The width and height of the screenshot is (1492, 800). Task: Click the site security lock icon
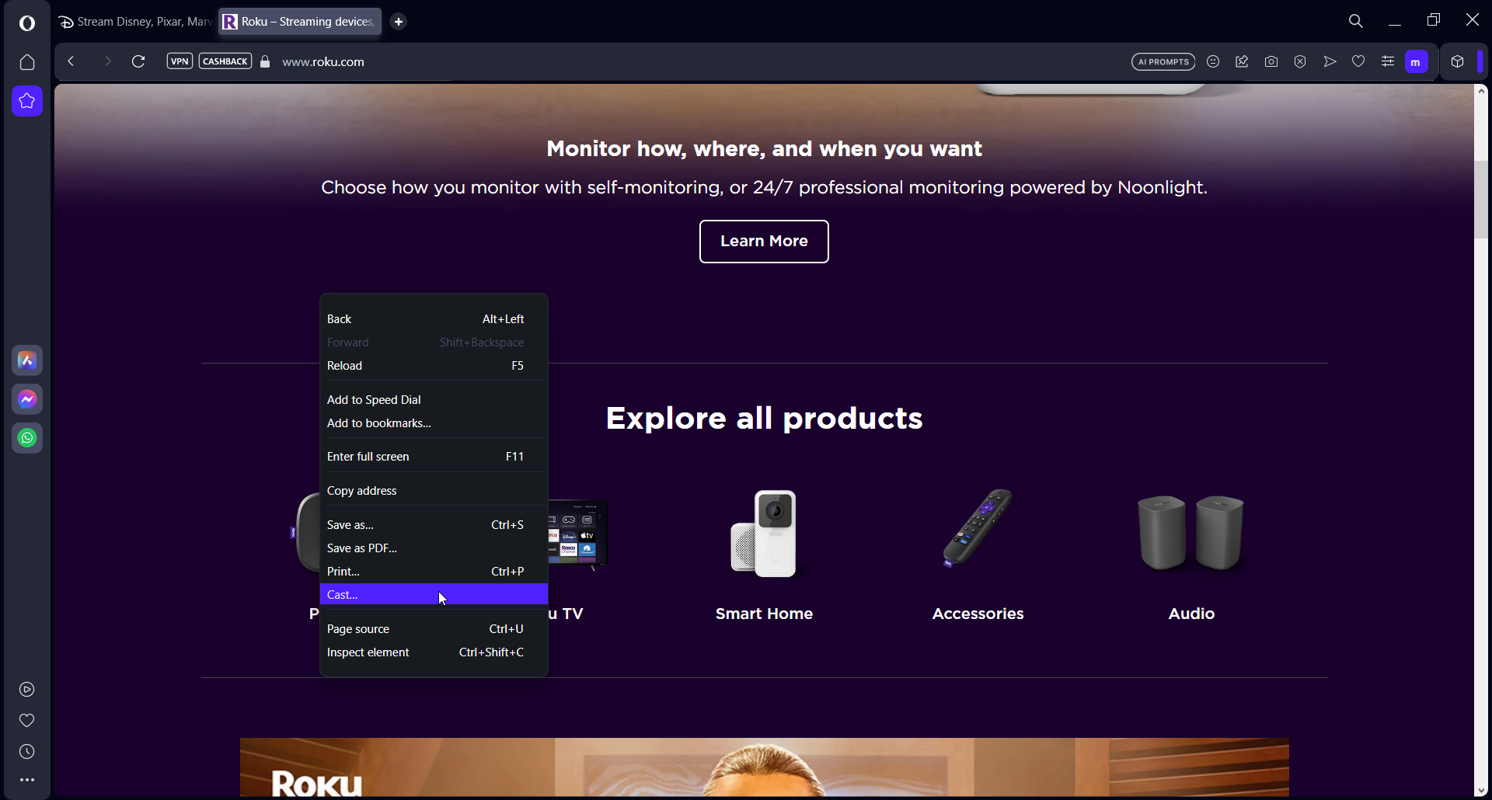click(x=265, y=61)
